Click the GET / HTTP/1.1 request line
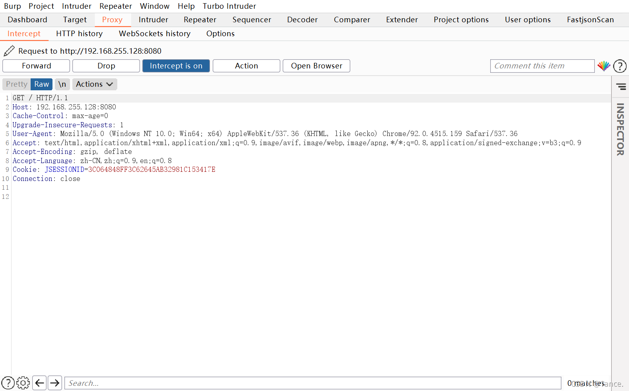Viewport: 629px width, 391px height. (40, 98)
